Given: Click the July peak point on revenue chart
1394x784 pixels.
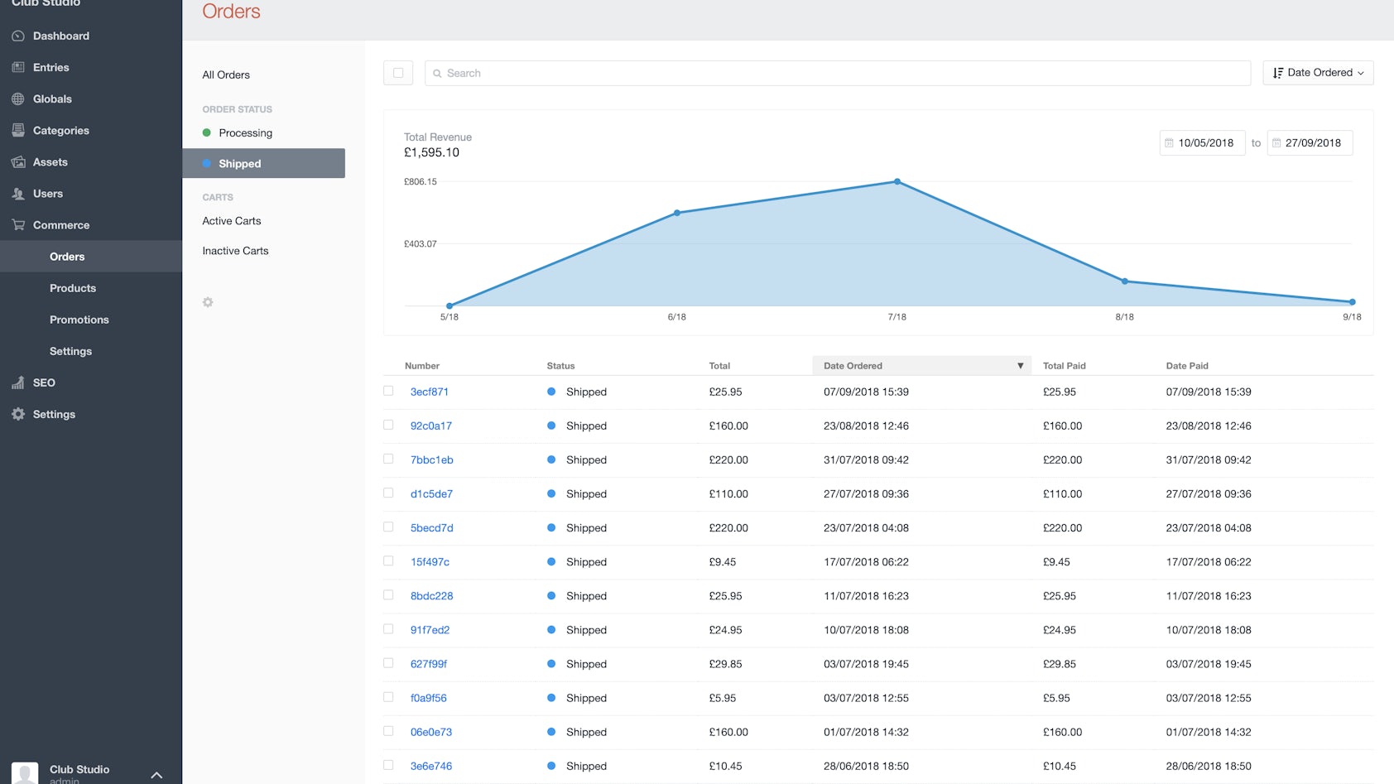Looking at the screenshot, I should 896,182.
